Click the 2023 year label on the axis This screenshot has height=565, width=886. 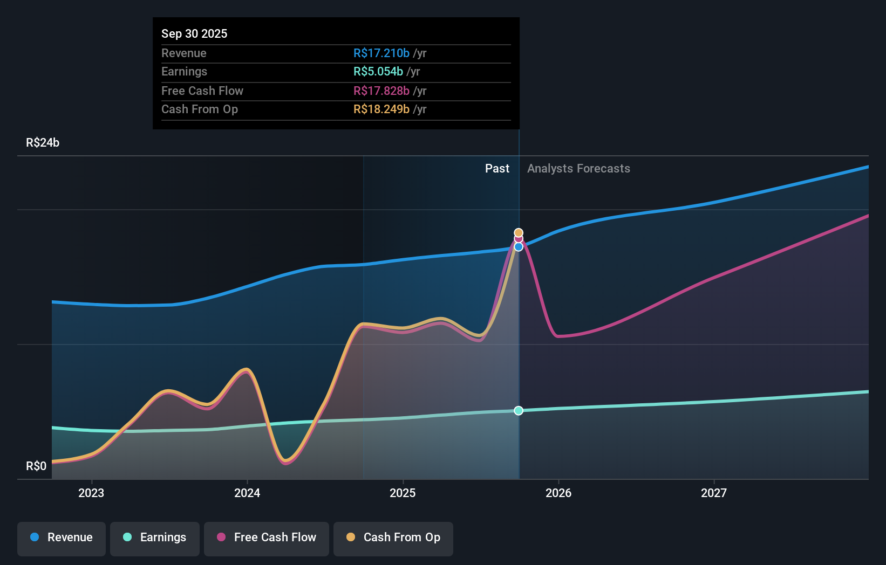[x=91, y=493]
